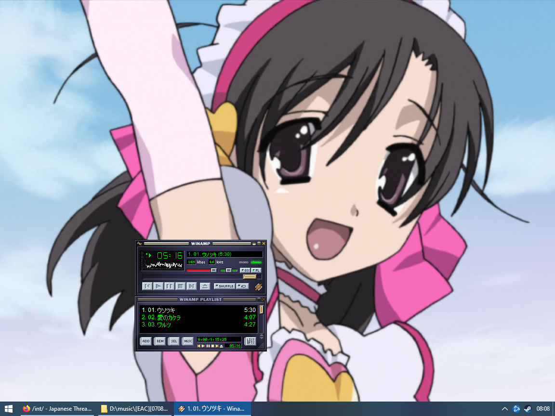Click the spectrum visualizer display
The image size is (555, 416).
click(164, 265)
